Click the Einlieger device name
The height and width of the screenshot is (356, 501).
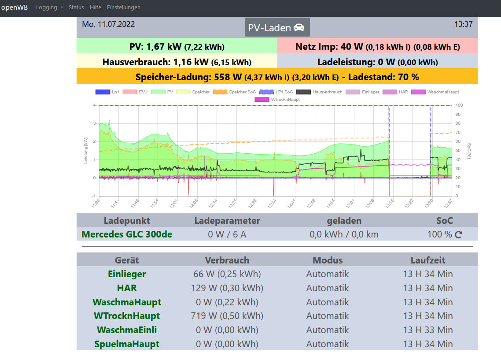(127, 274)
